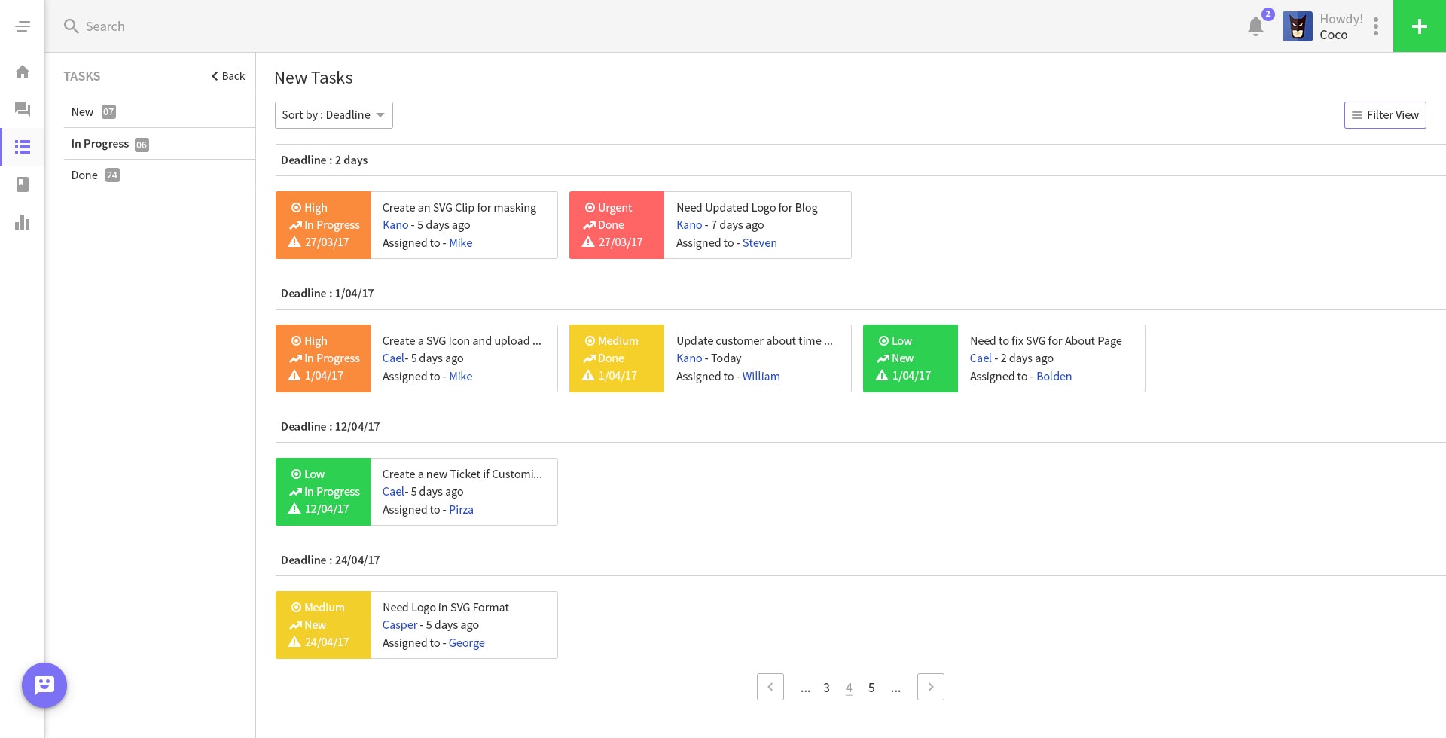
Task: Toggle the hamburger menu icon
Action: pyautogui.click(x=23, y=26)
